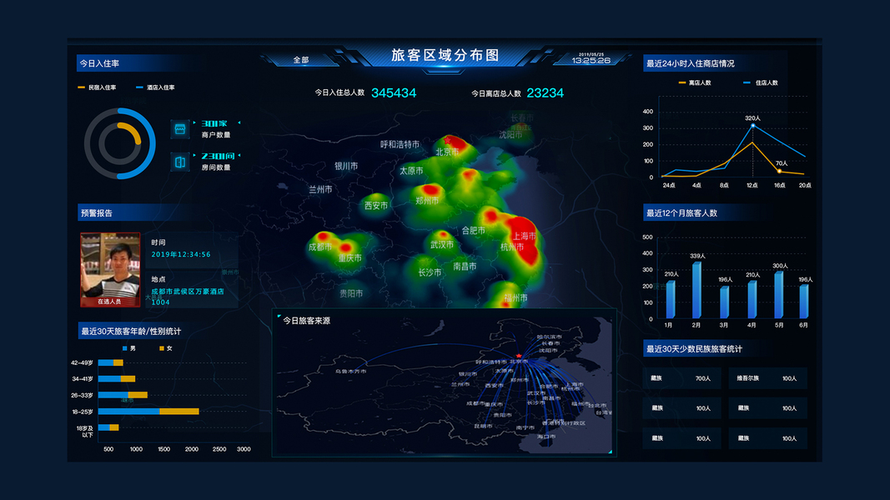Click 上海市 hotspot on the heat map
Viewport: 890px width, 500px height.
524,236
